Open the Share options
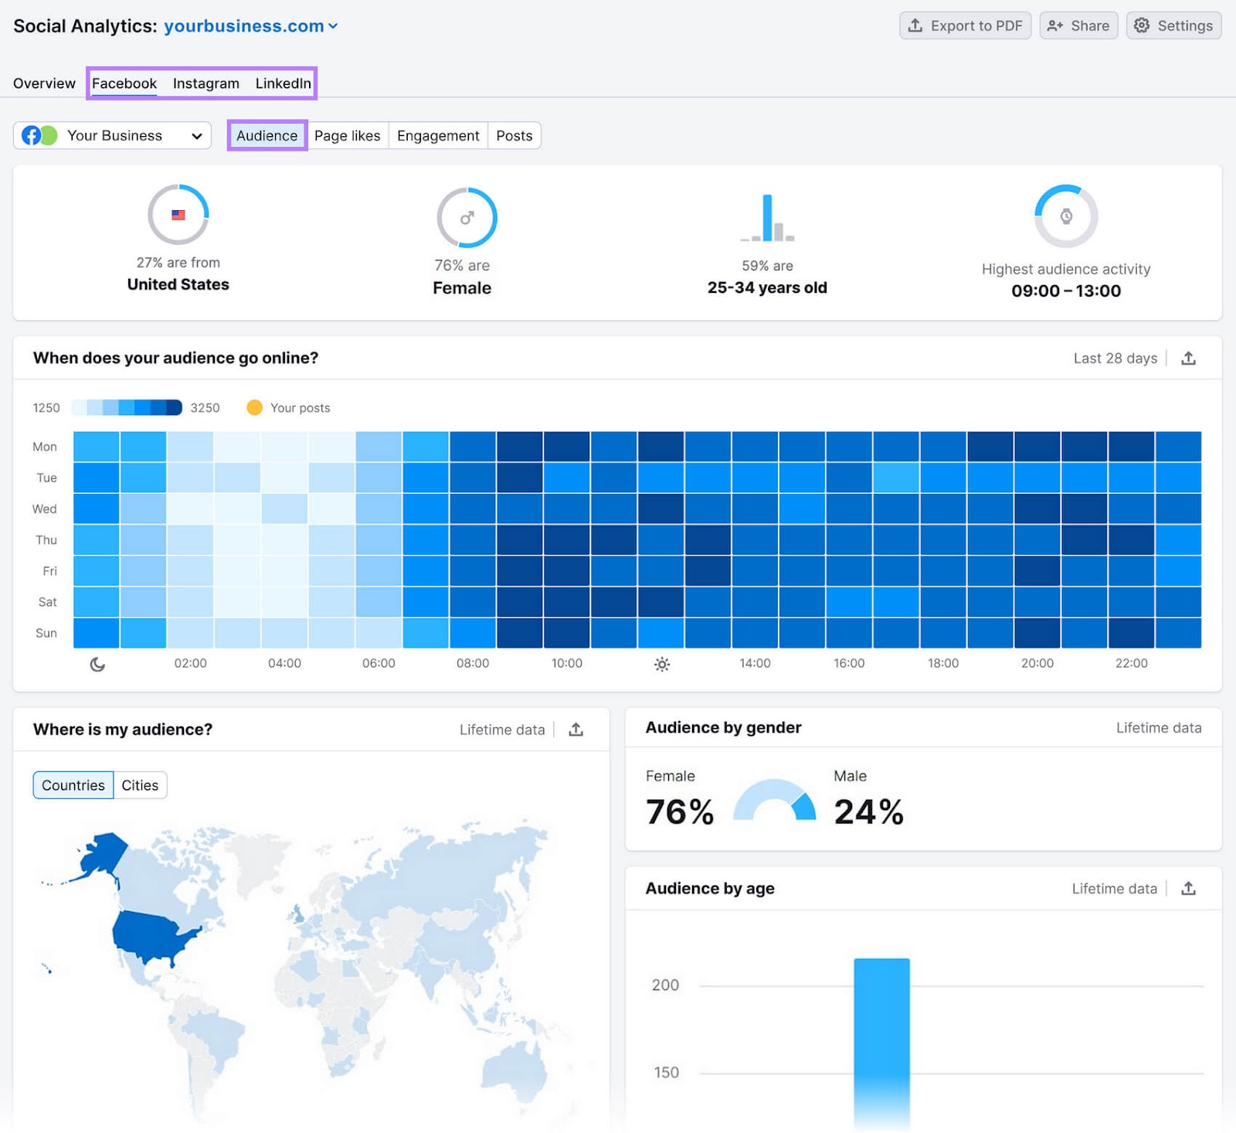1236x1133 pixels. tap(1079, 26)
